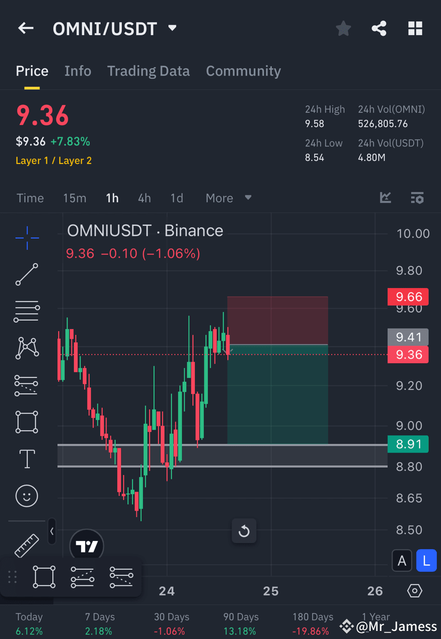Switch to the Trading Data tab
Viewport: 441px width, 639px height.
pyautogui.click(x=149, y=71)
